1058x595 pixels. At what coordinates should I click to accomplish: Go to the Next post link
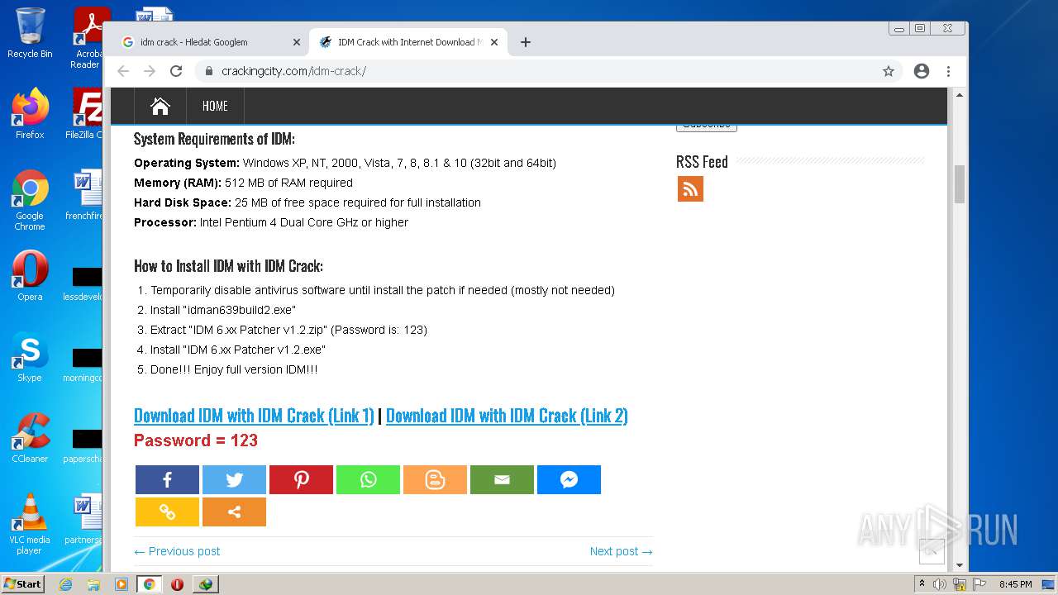(622, 551)
